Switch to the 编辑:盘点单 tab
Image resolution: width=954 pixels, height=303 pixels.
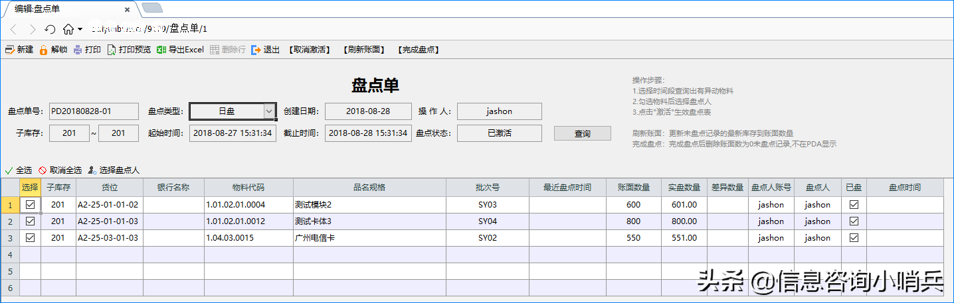[70, 9]
